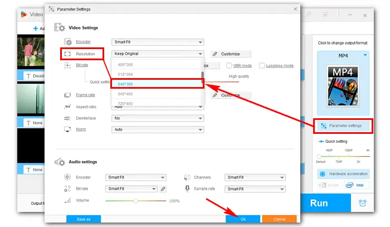Select 640*480 from resolution list
Viewport: 390px width, 227px height.
[156, 94]
